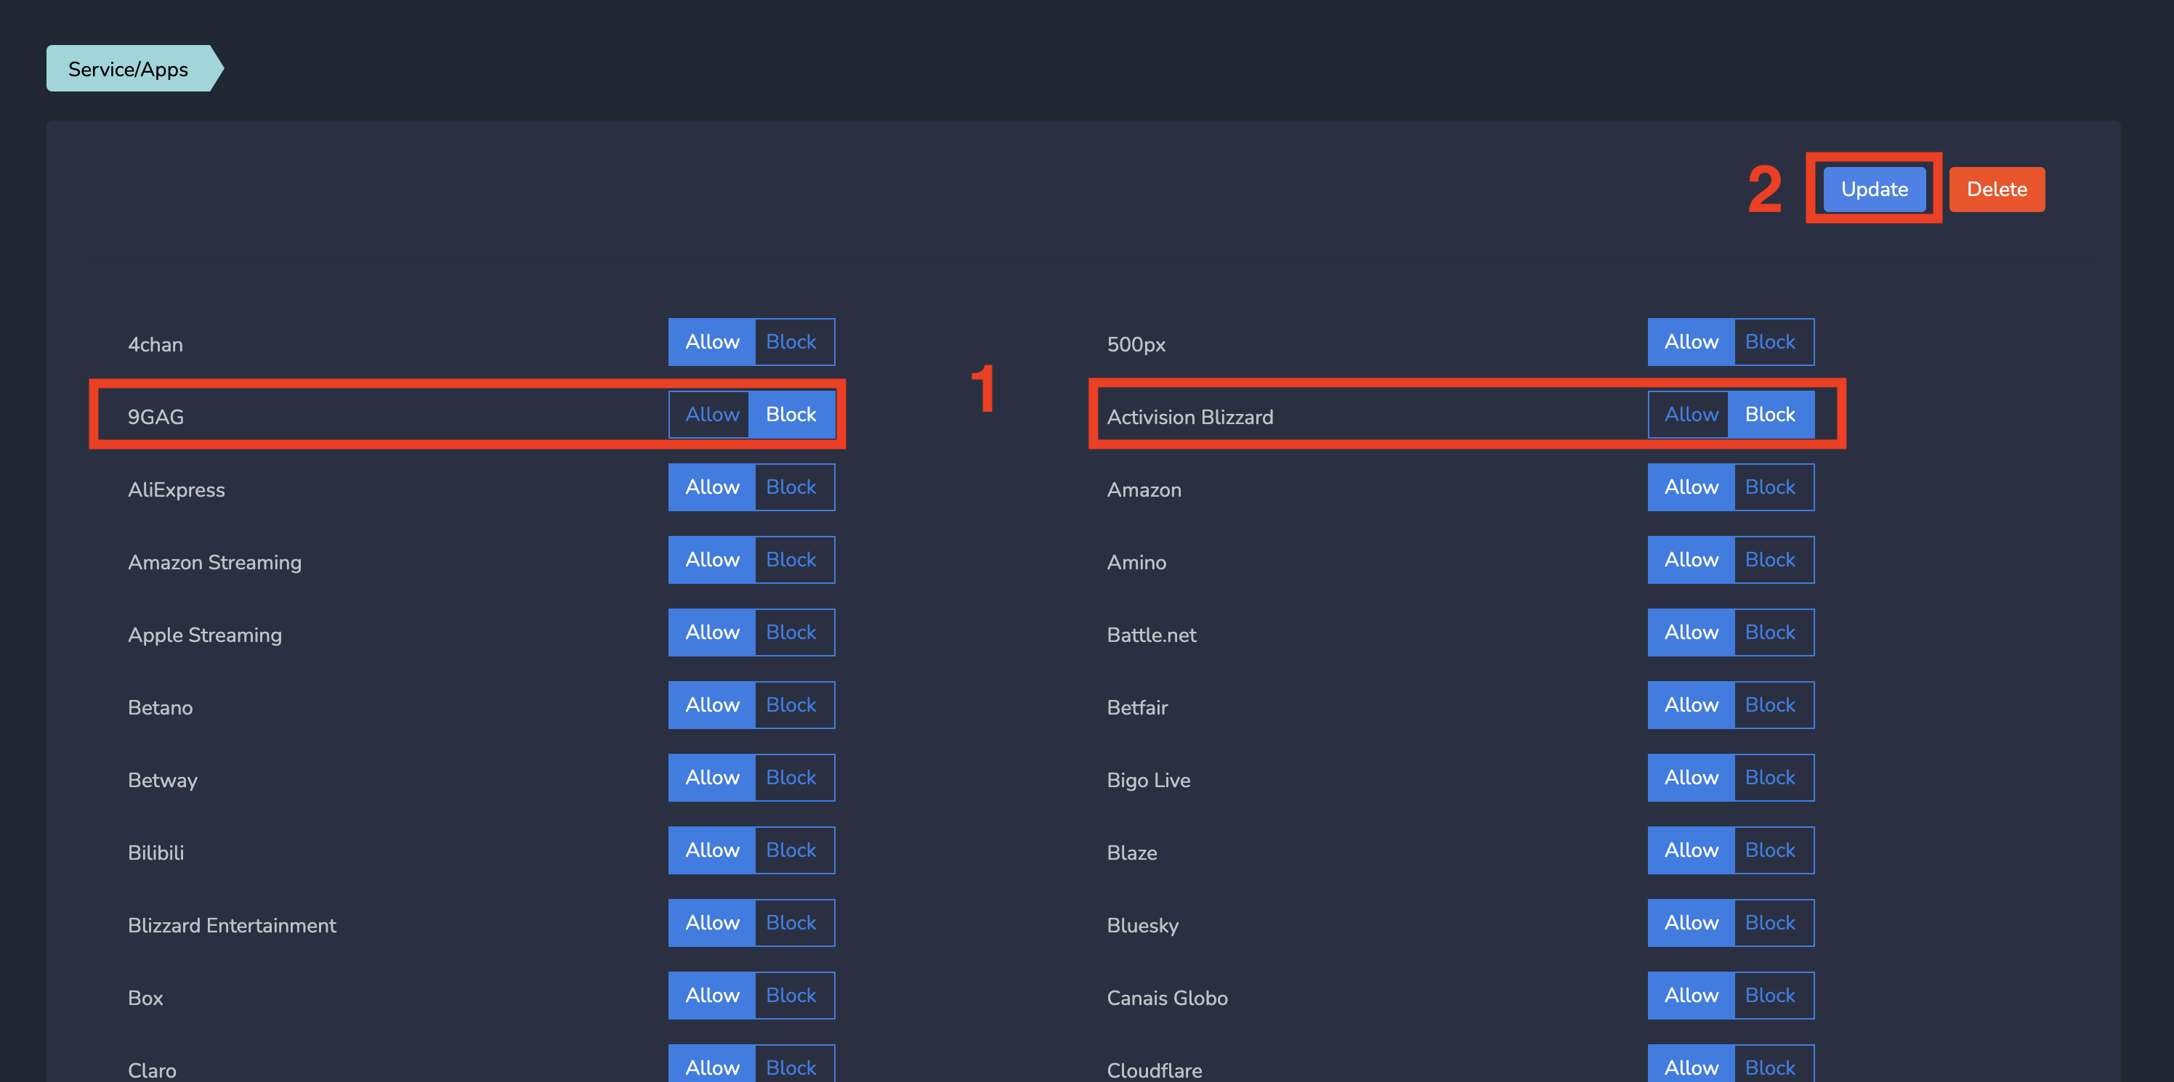
Task: Block Bigo Live
Action: click(1770, 777)
